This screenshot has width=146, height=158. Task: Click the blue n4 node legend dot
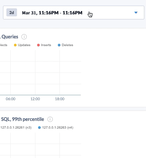pyautogui.click(x=39, y=128)
